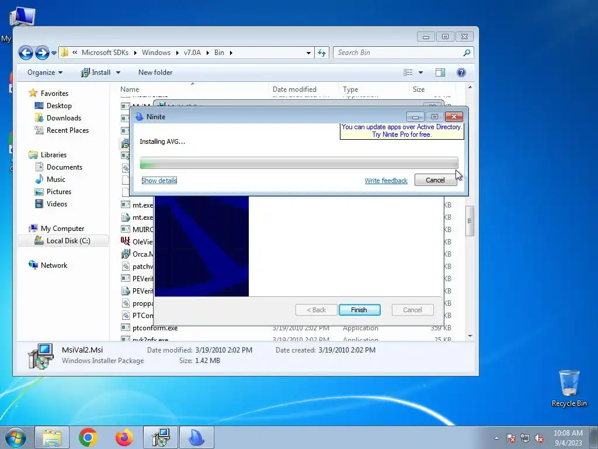Screen dimensions: 598x449
Task: Click the Install toolbar button
Action: tap(96, 72)
